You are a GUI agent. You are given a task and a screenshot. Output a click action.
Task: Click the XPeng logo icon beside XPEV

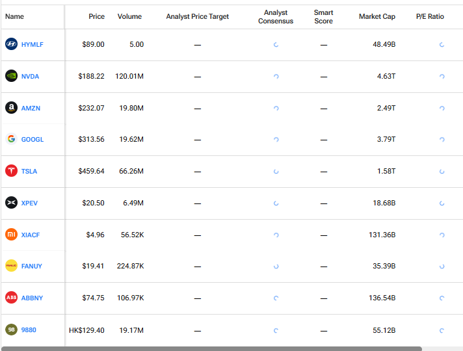[11, 203]
